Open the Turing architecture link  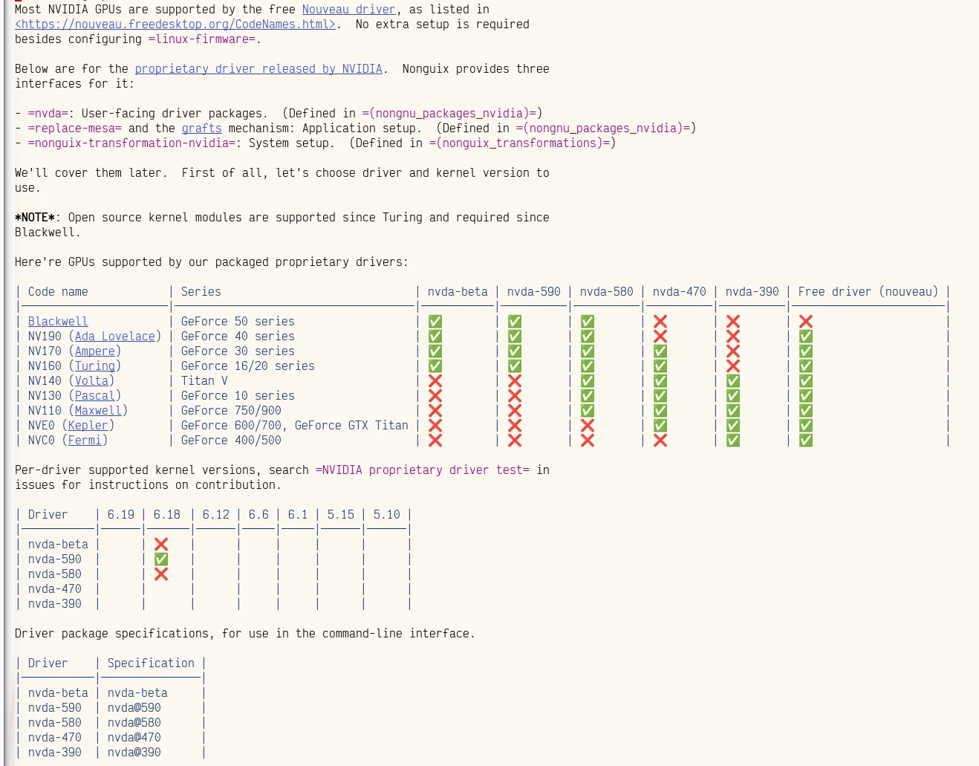[x=95, y=366]
